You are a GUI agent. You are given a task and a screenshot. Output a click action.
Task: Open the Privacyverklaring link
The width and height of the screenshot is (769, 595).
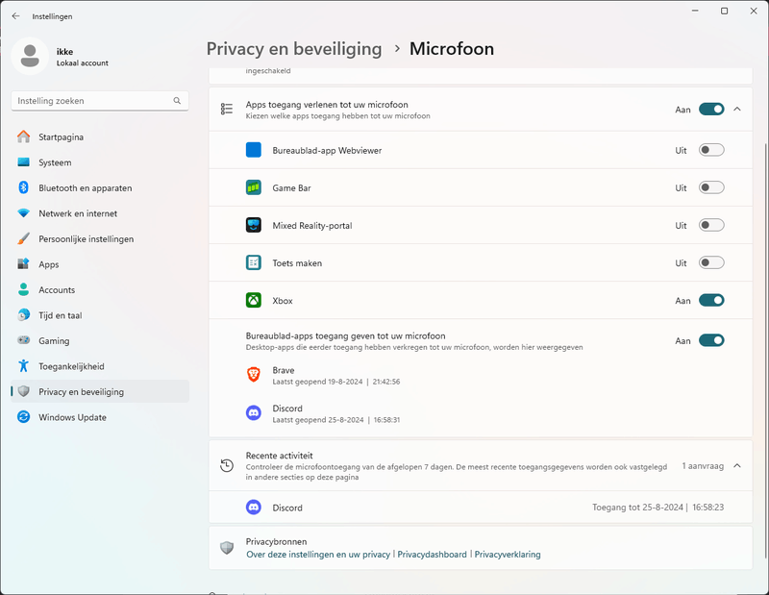tap(508, 555)
